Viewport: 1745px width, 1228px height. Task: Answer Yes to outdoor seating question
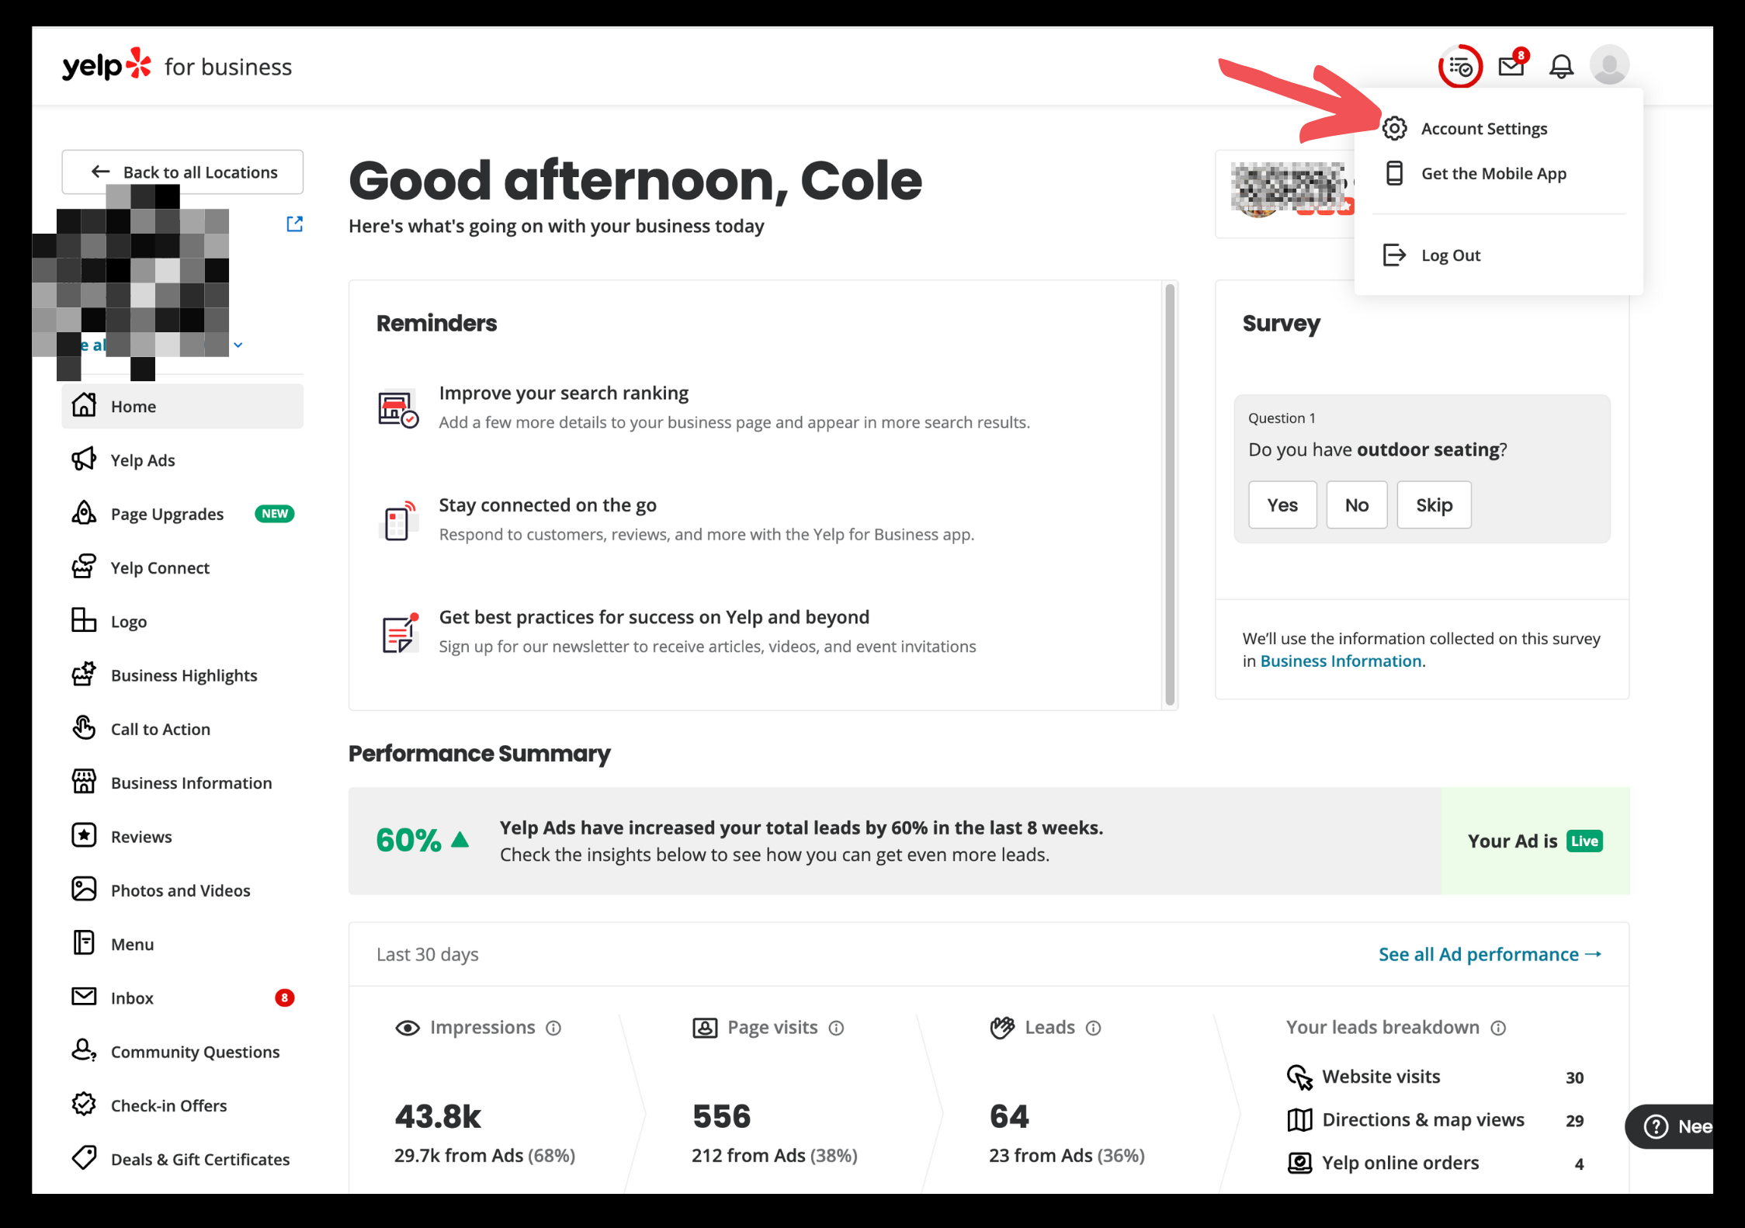(1282, 505)
